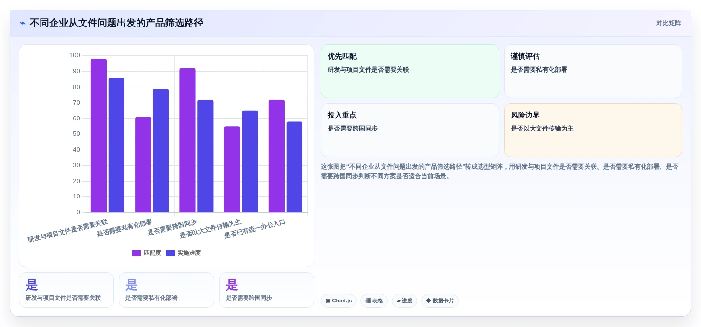
Task: Click the y-axis value 100
Action: click(74, 55)
